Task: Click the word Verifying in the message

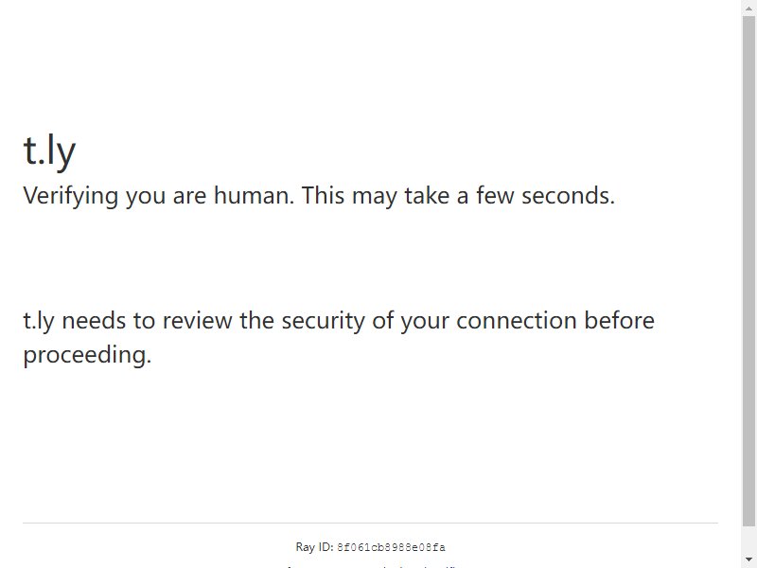Action: click(70, 196)
